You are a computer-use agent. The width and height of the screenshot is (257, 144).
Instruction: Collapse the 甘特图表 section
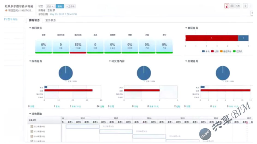tap(30, 114)
